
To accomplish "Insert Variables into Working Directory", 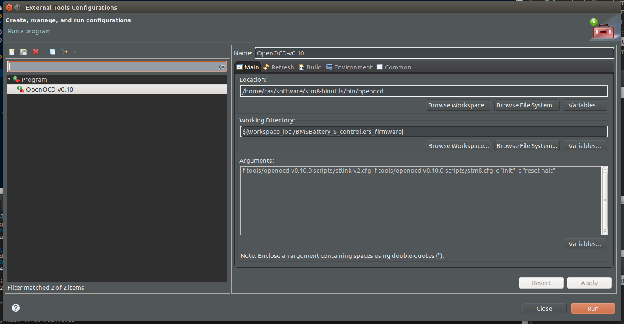I will [x=585, y=146].
